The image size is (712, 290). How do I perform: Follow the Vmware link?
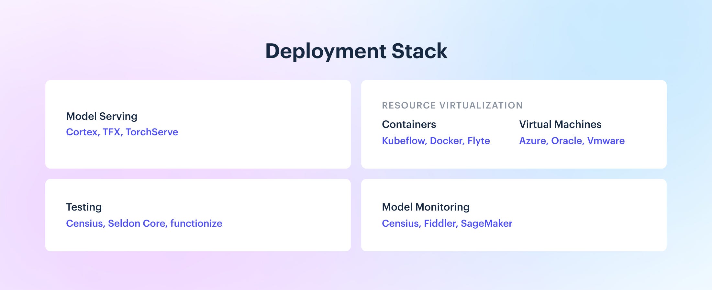pyautogui.click(x=606, y=141)
